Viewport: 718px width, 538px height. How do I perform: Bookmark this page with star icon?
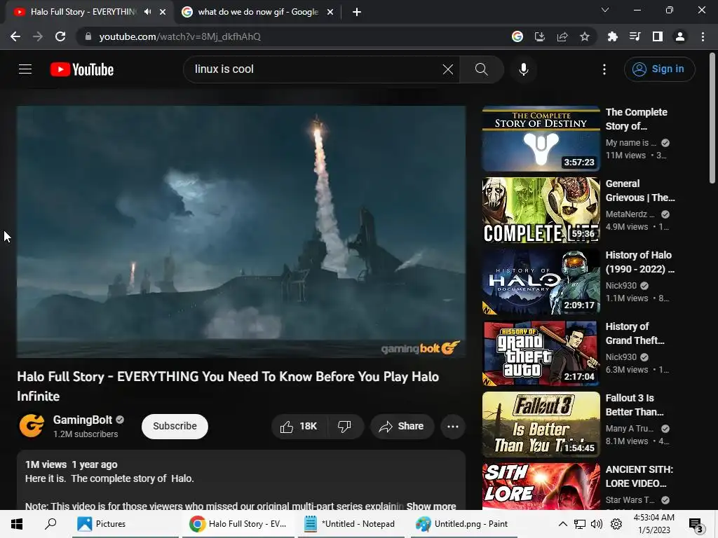(584, 36)
